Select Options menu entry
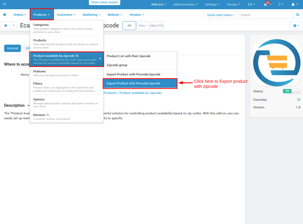This screenshot has height=224, width=303. point(67,103)
